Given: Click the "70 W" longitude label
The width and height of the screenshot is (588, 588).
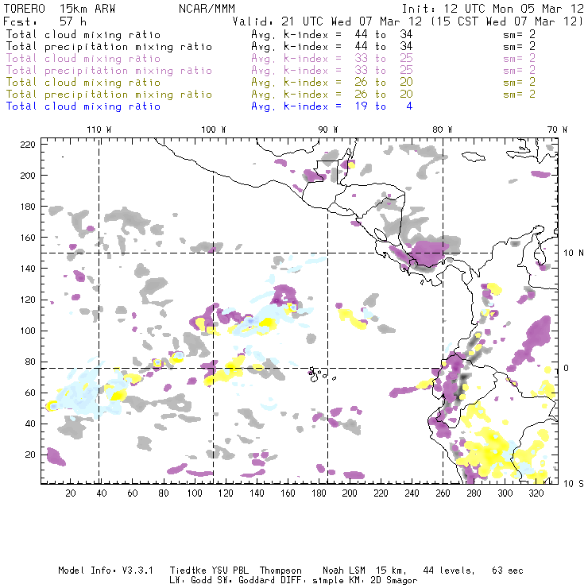Looking at the screenshot, I should (x=557, y=130).
